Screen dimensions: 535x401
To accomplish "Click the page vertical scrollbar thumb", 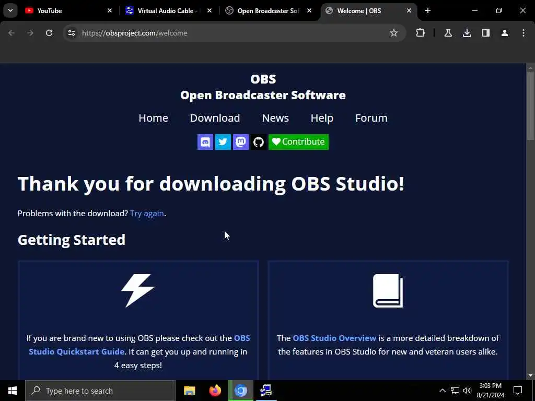I will point(530,105).
